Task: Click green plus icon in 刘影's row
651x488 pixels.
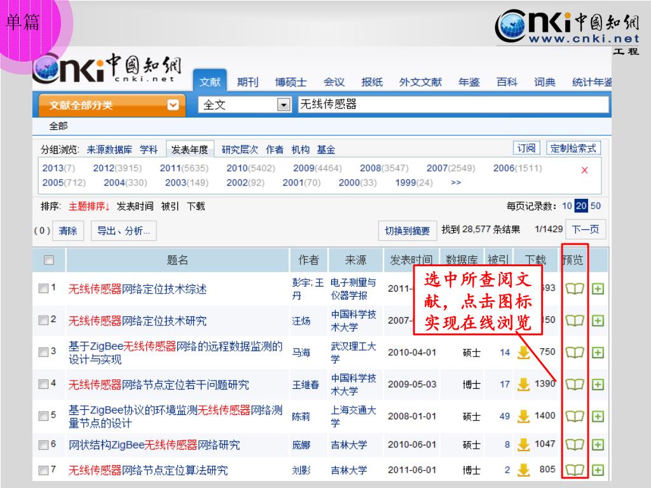Action: 598,470
